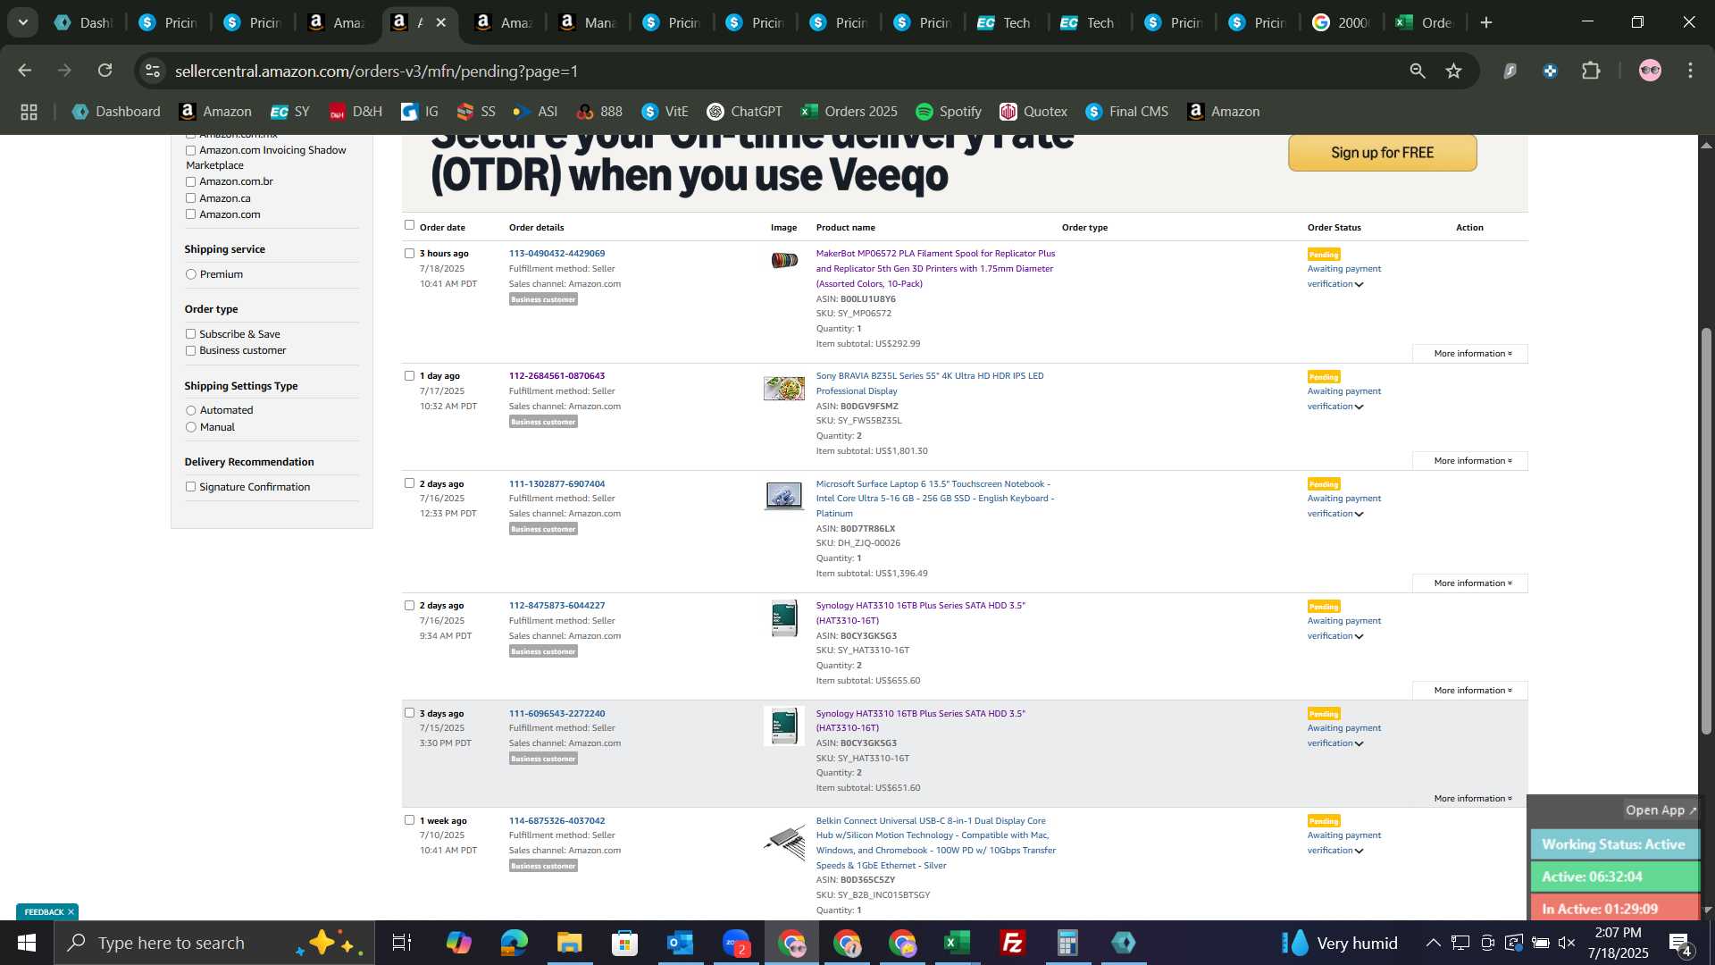Open the D&H bookmark
This screenshot has width=1715, height=965.
pos(356,112)
